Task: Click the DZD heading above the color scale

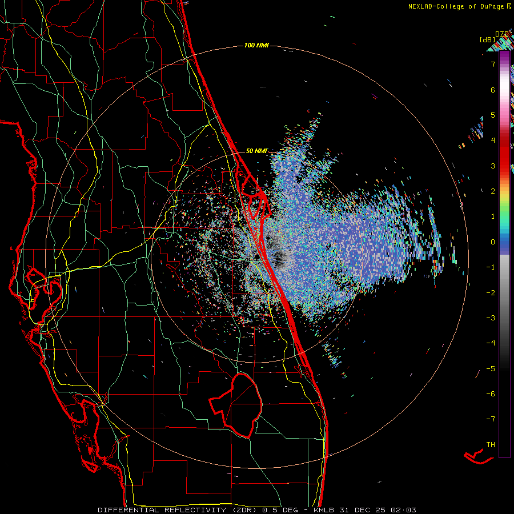Action: tap(502, 34)
